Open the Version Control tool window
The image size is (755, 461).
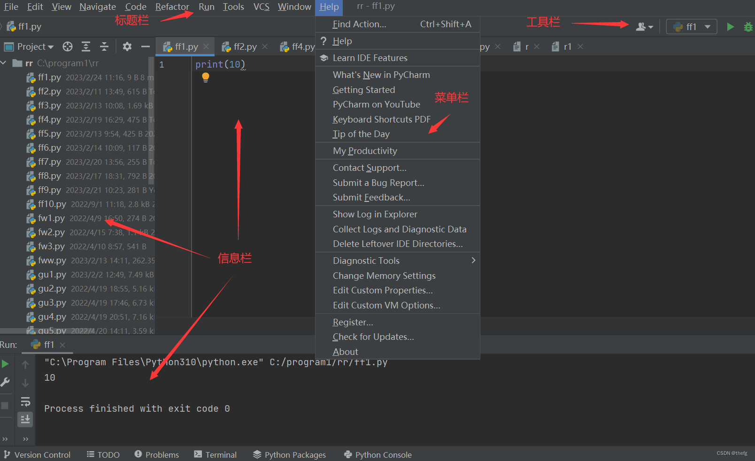pyautogui.click(x=37, y=454)
